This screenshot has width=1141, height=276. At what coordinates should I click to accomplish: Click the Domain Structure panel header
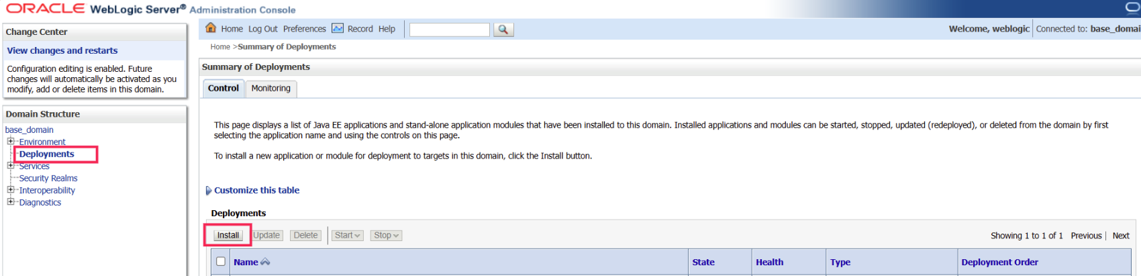tap(95, 114)
